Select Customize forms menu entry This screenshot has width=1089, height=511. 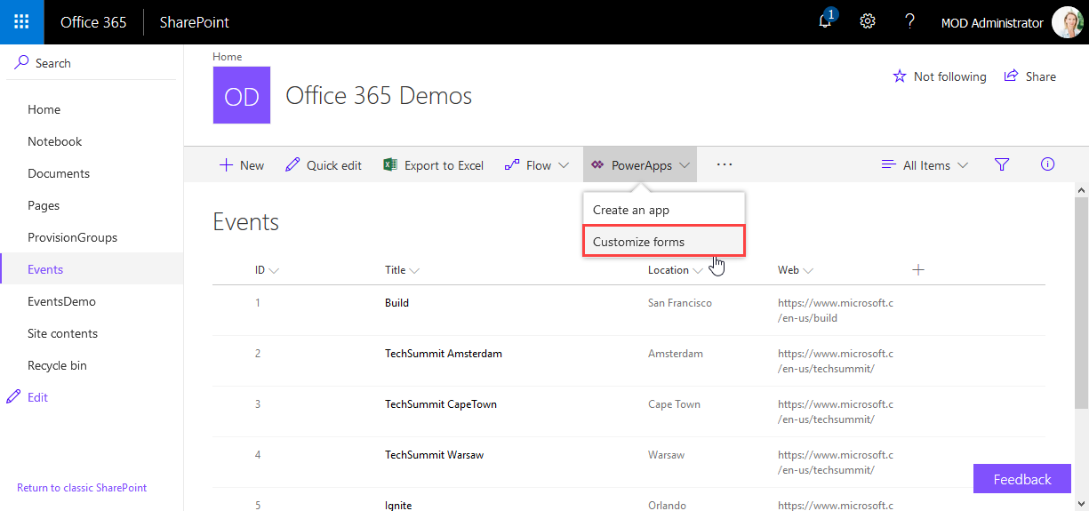tap(664, 241)
